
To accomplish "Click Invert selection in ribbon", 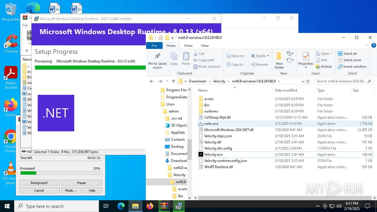I will point(352,67).
